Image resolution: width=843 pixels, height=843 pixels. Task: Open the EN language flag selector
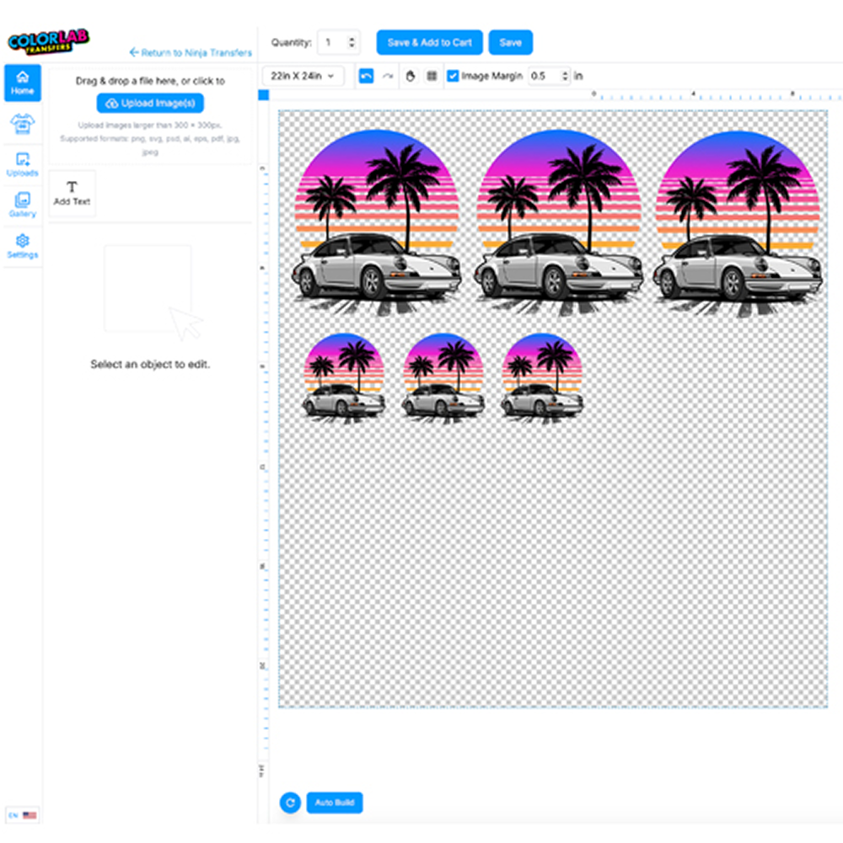[x=23, y=815]
